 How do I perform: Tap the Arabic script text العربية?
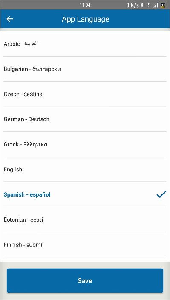32,44
